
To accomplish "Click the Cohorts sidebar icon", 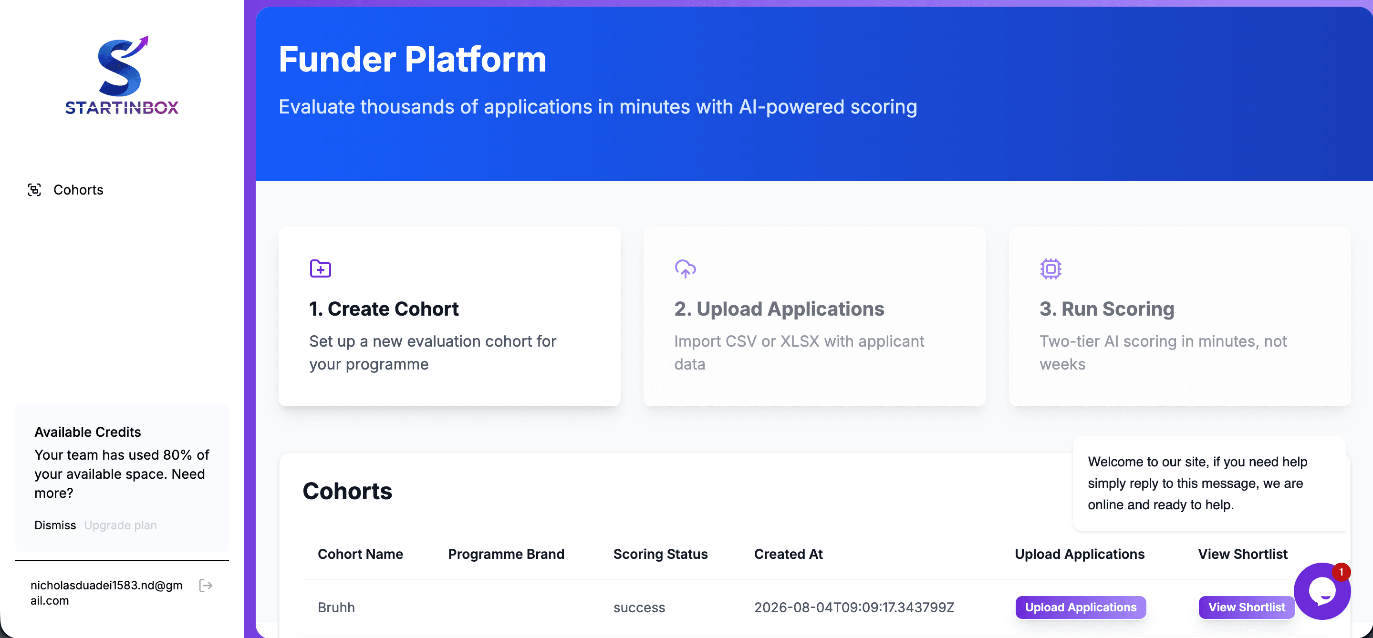I will click(34, 190).
